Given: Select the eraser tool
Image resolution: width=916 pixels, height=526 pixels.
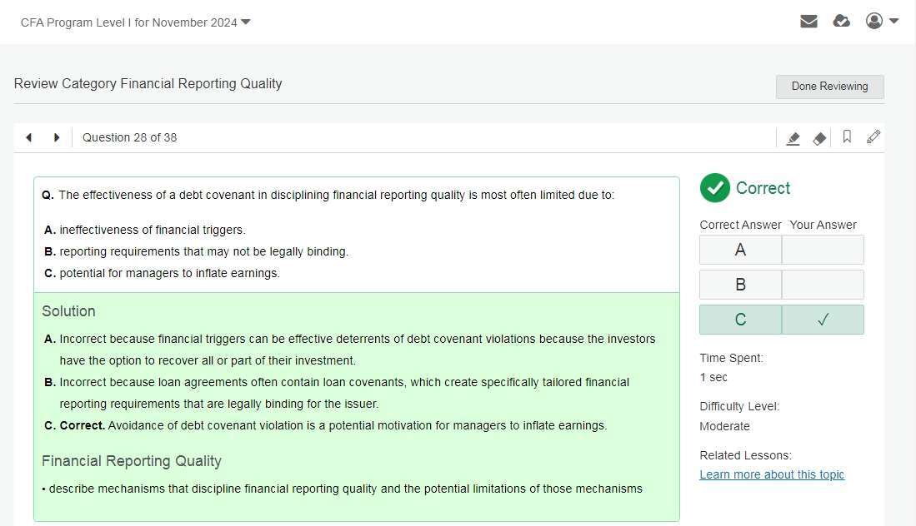Looking at the screenshot, I should (819, 138).
